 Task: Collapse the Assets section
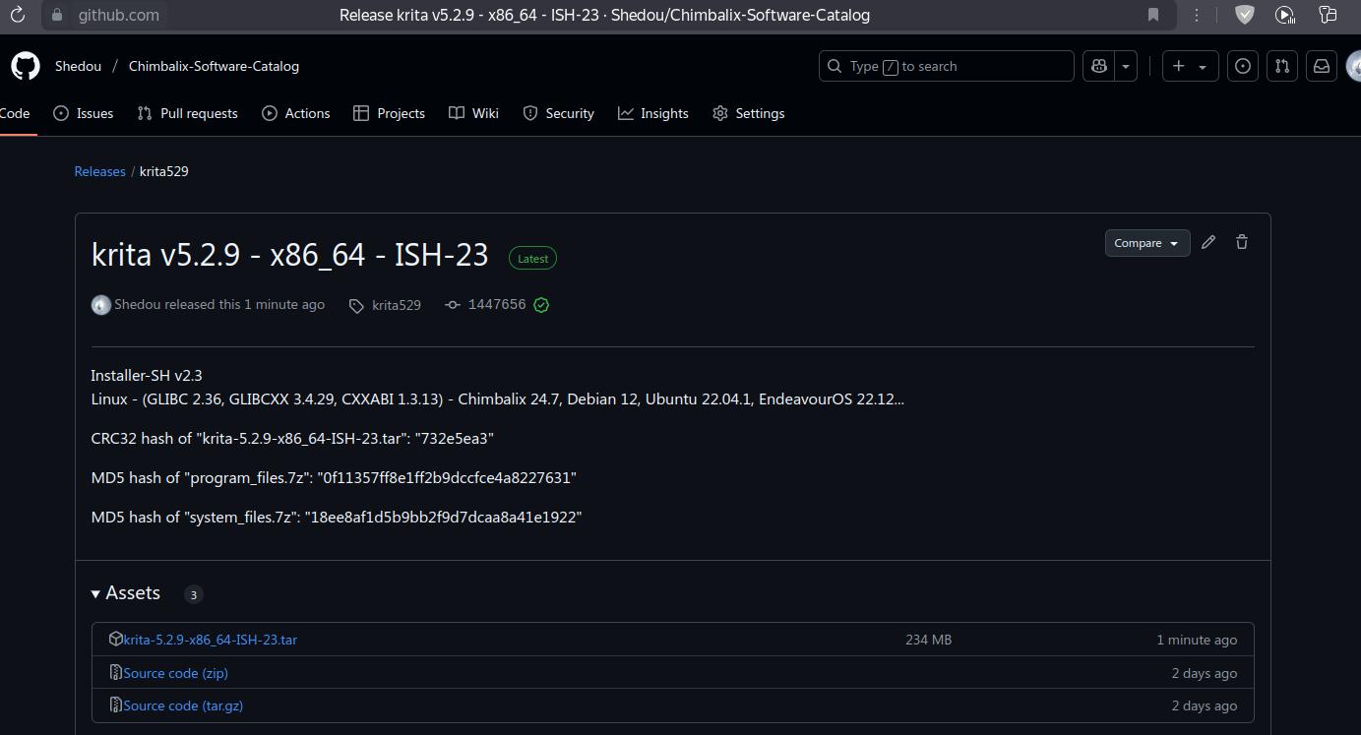[x=126, y=593]
